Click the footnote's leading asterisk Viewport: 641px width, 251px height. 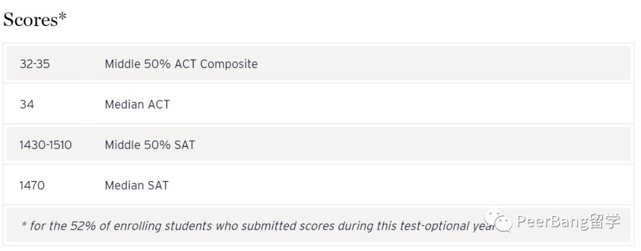pos(24,224)
